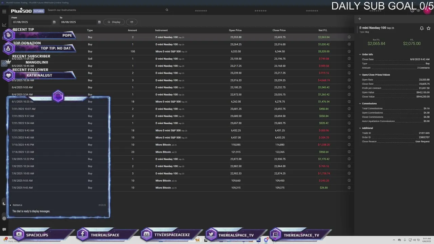This screenshot has height=244, width=434.
Task: Click info icon for -$1,338.20 row
Action: (349, 145)
